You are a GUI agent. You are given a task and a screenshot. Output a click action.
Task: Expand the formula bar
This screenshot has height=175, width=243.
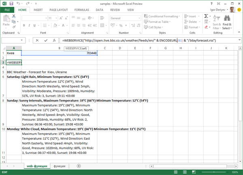(239, 40)
